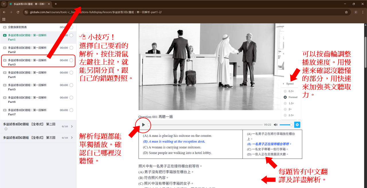The width and height of the screenshot is (367, 188).
Task: Bookmark this page with the star icon
Action: click(346, 12)
